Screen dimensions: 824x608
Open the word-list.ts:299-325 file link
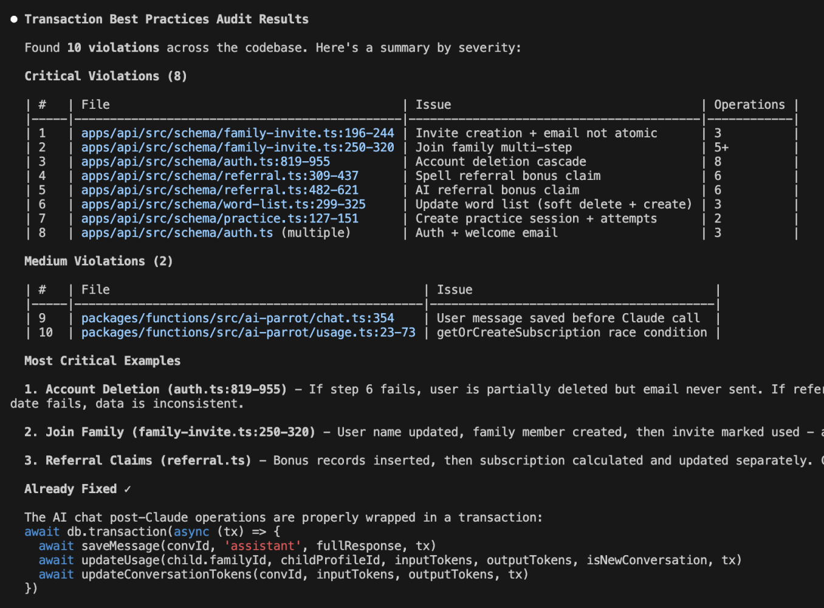tap(223, 204)
